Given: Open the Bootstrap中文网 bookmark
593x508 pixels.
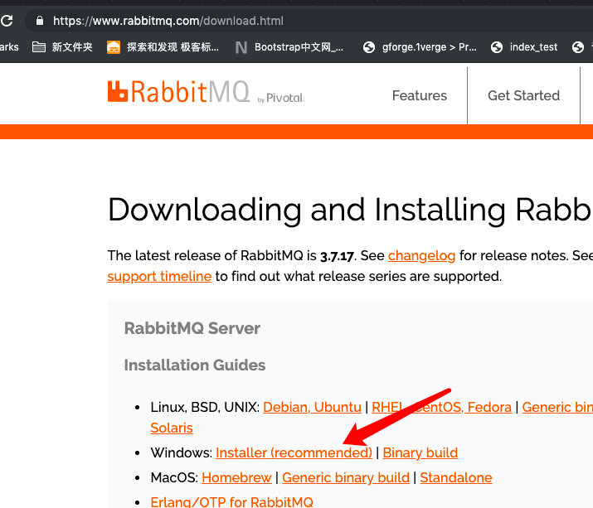Looking at the screenshot, I should click(289, 47).
